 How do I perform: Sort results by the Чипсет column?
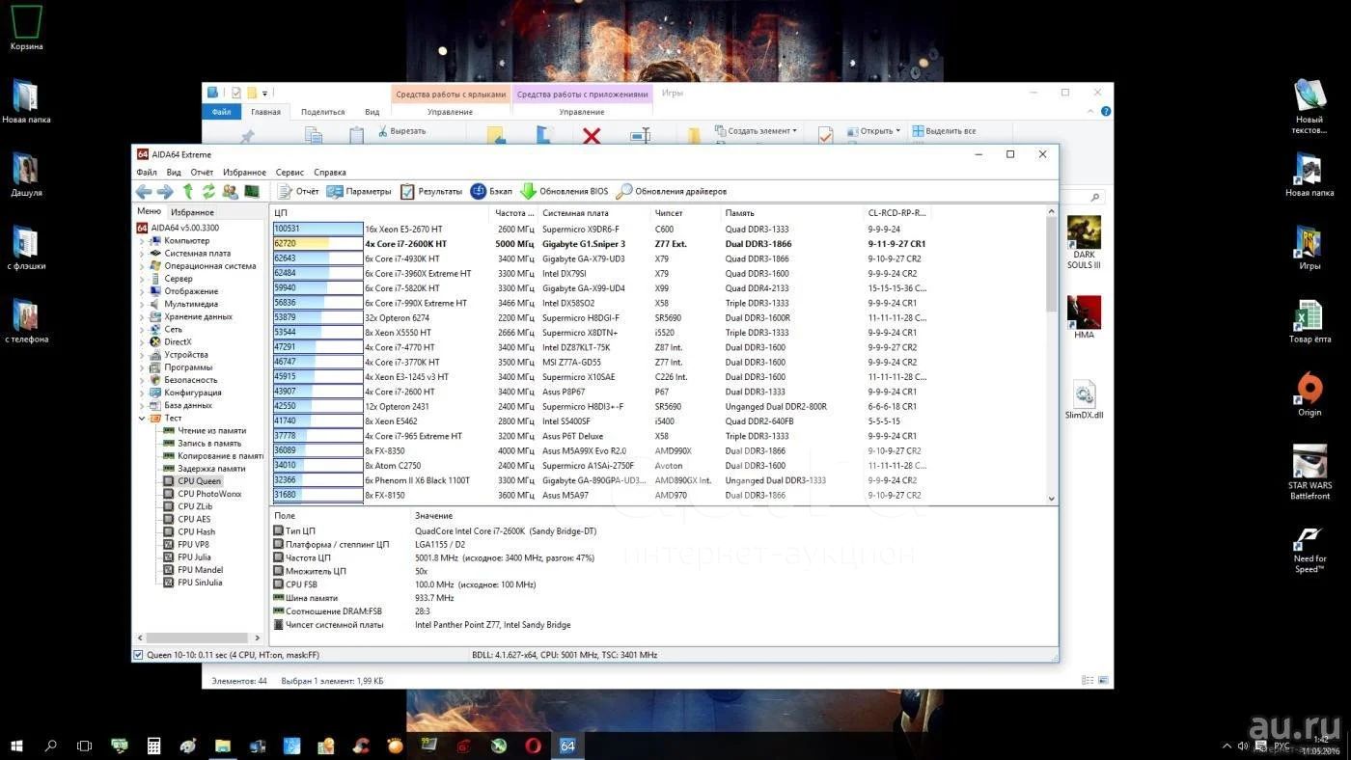(686, 213)
